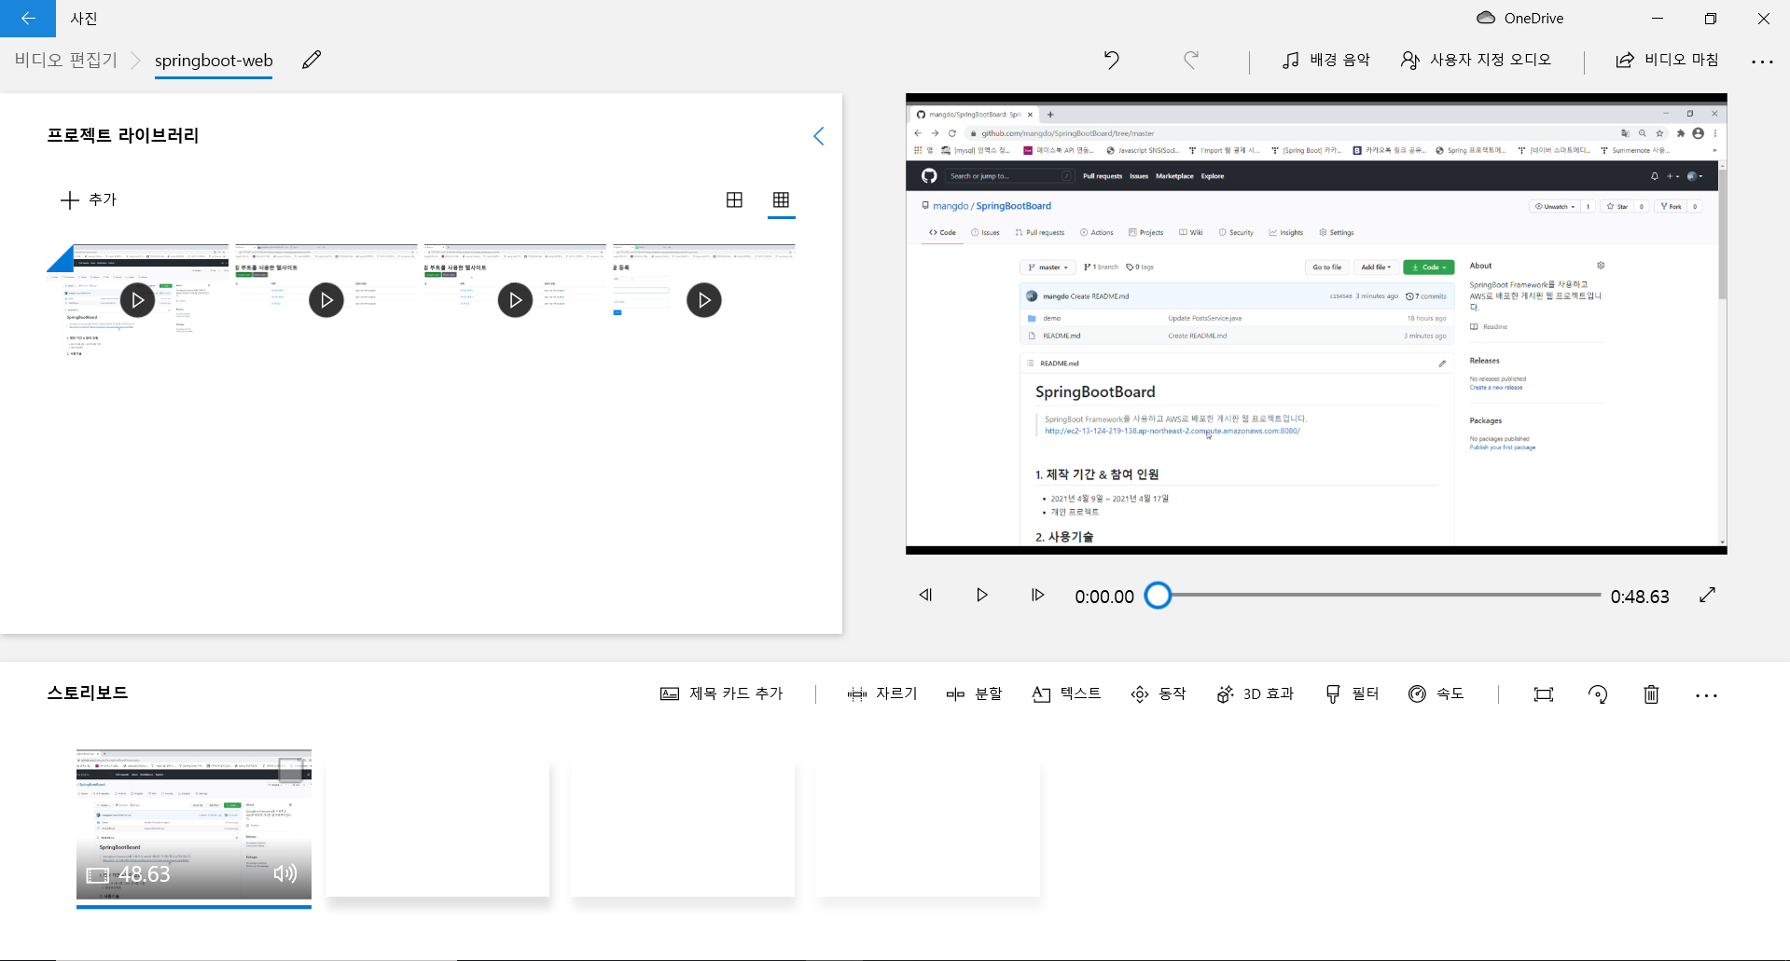Redo the last edit
Image resolution: width=1790 pixels, height=961 pixels.
[1191, 60]
